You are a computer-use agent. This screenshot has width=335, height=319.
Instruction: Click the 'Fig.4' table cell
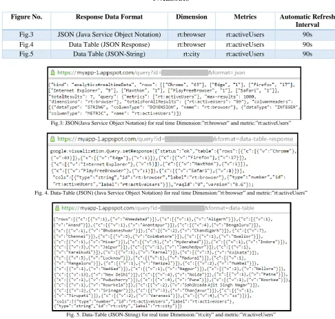click(x=26, y=45)
